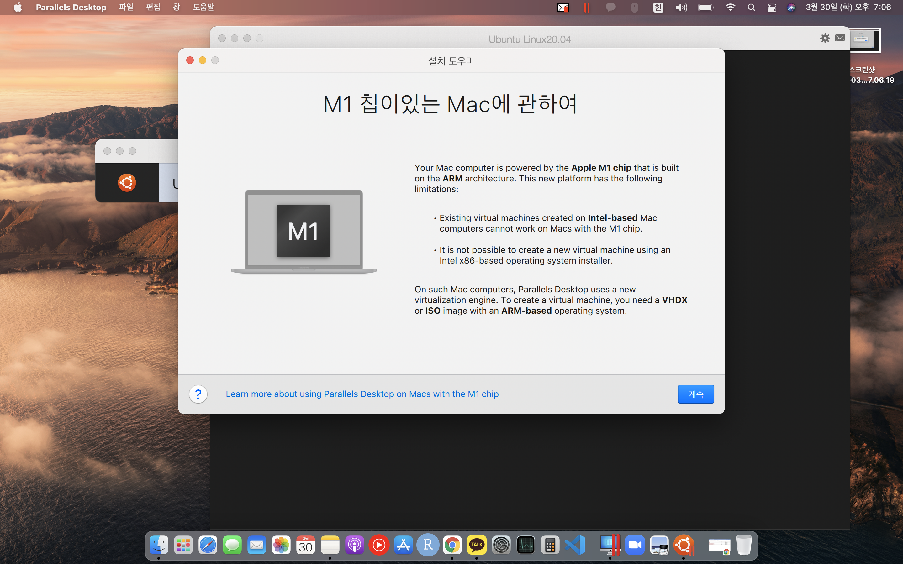903x564 pixels.
Task: Open Ubuntu VM settings gear icon
Action: pyautogui.click(x=825, y=38)
